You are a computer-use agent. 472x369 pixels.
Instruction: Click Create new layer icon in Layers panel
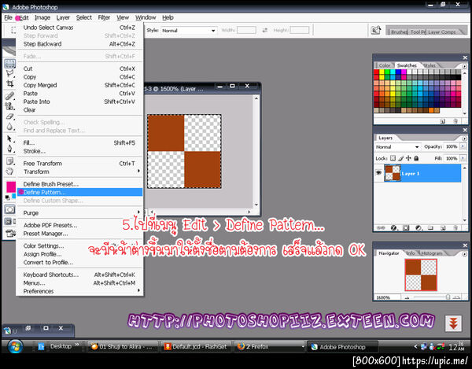pos(443,228)
